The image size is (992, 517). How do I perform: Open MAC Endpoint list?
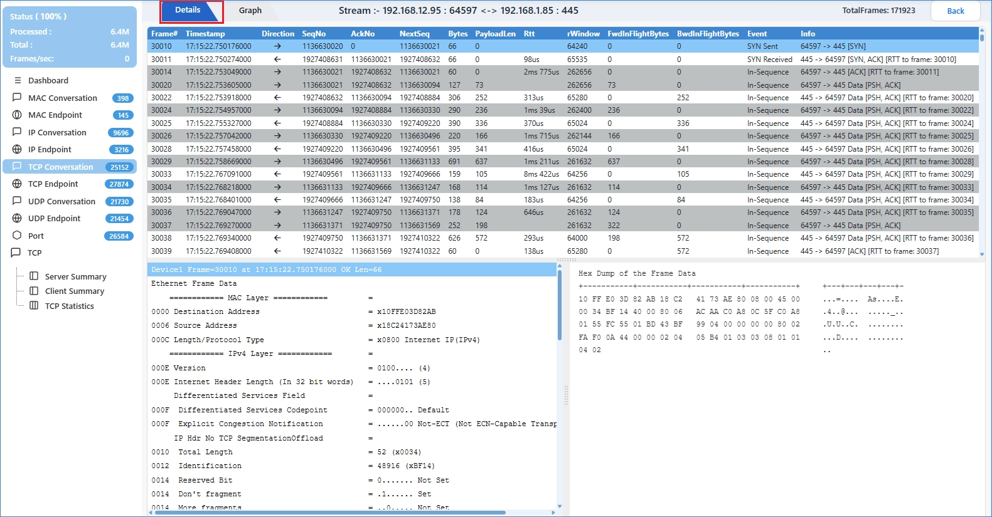(55, 115)
